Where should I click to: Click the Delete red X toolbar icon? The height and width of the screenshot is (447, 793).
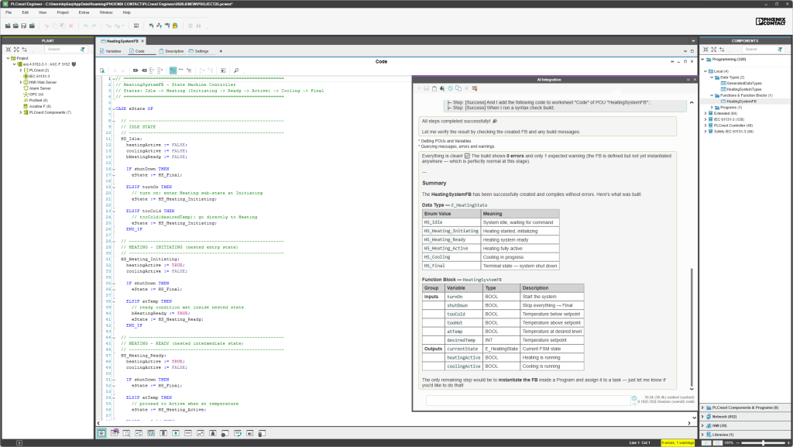70,26
